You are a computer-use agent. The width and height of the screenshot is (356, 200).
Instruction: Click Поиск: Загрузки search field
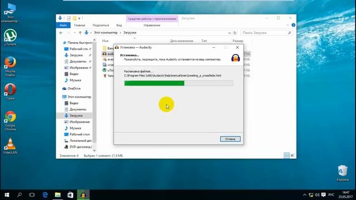pos(267,33)
